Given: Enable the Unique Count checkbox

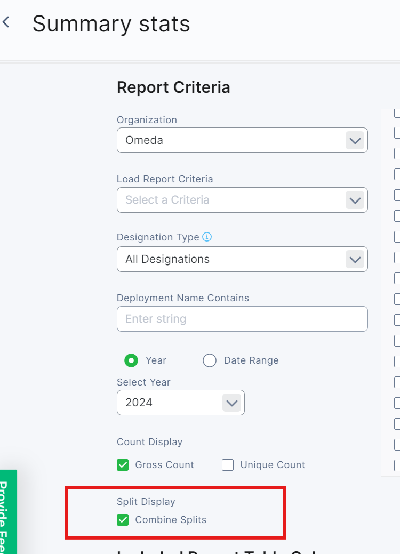Looking at the screenshot, I should [228, 465].
